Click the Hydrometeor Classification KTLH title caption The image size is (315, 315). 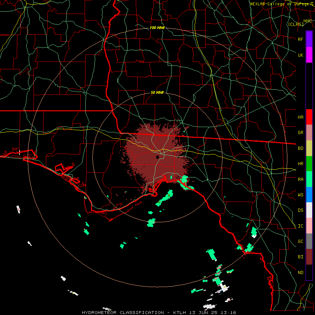click(159, 313)
